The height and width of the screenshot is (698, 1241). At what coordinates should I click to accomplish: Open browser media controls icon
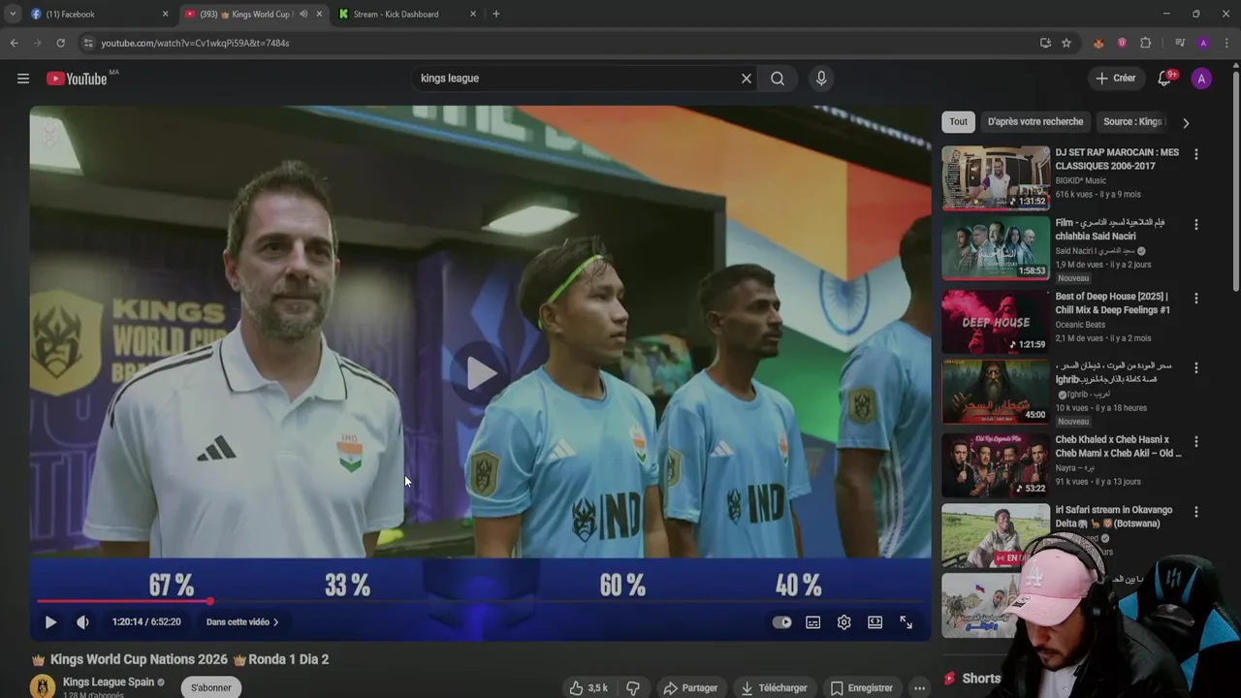1180,43
